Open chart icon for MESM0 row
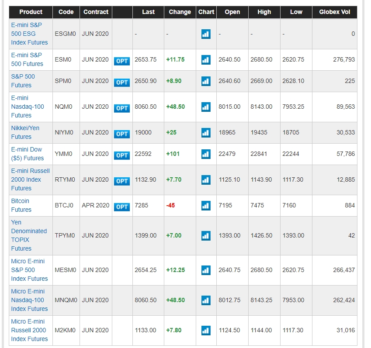The width and height of the screenshot is (371, 348). [x=206, y=270]
